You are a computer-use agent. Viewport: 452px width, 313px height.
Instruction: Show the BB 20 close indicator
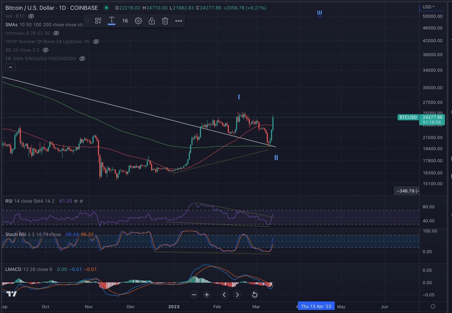pos(46,50)
